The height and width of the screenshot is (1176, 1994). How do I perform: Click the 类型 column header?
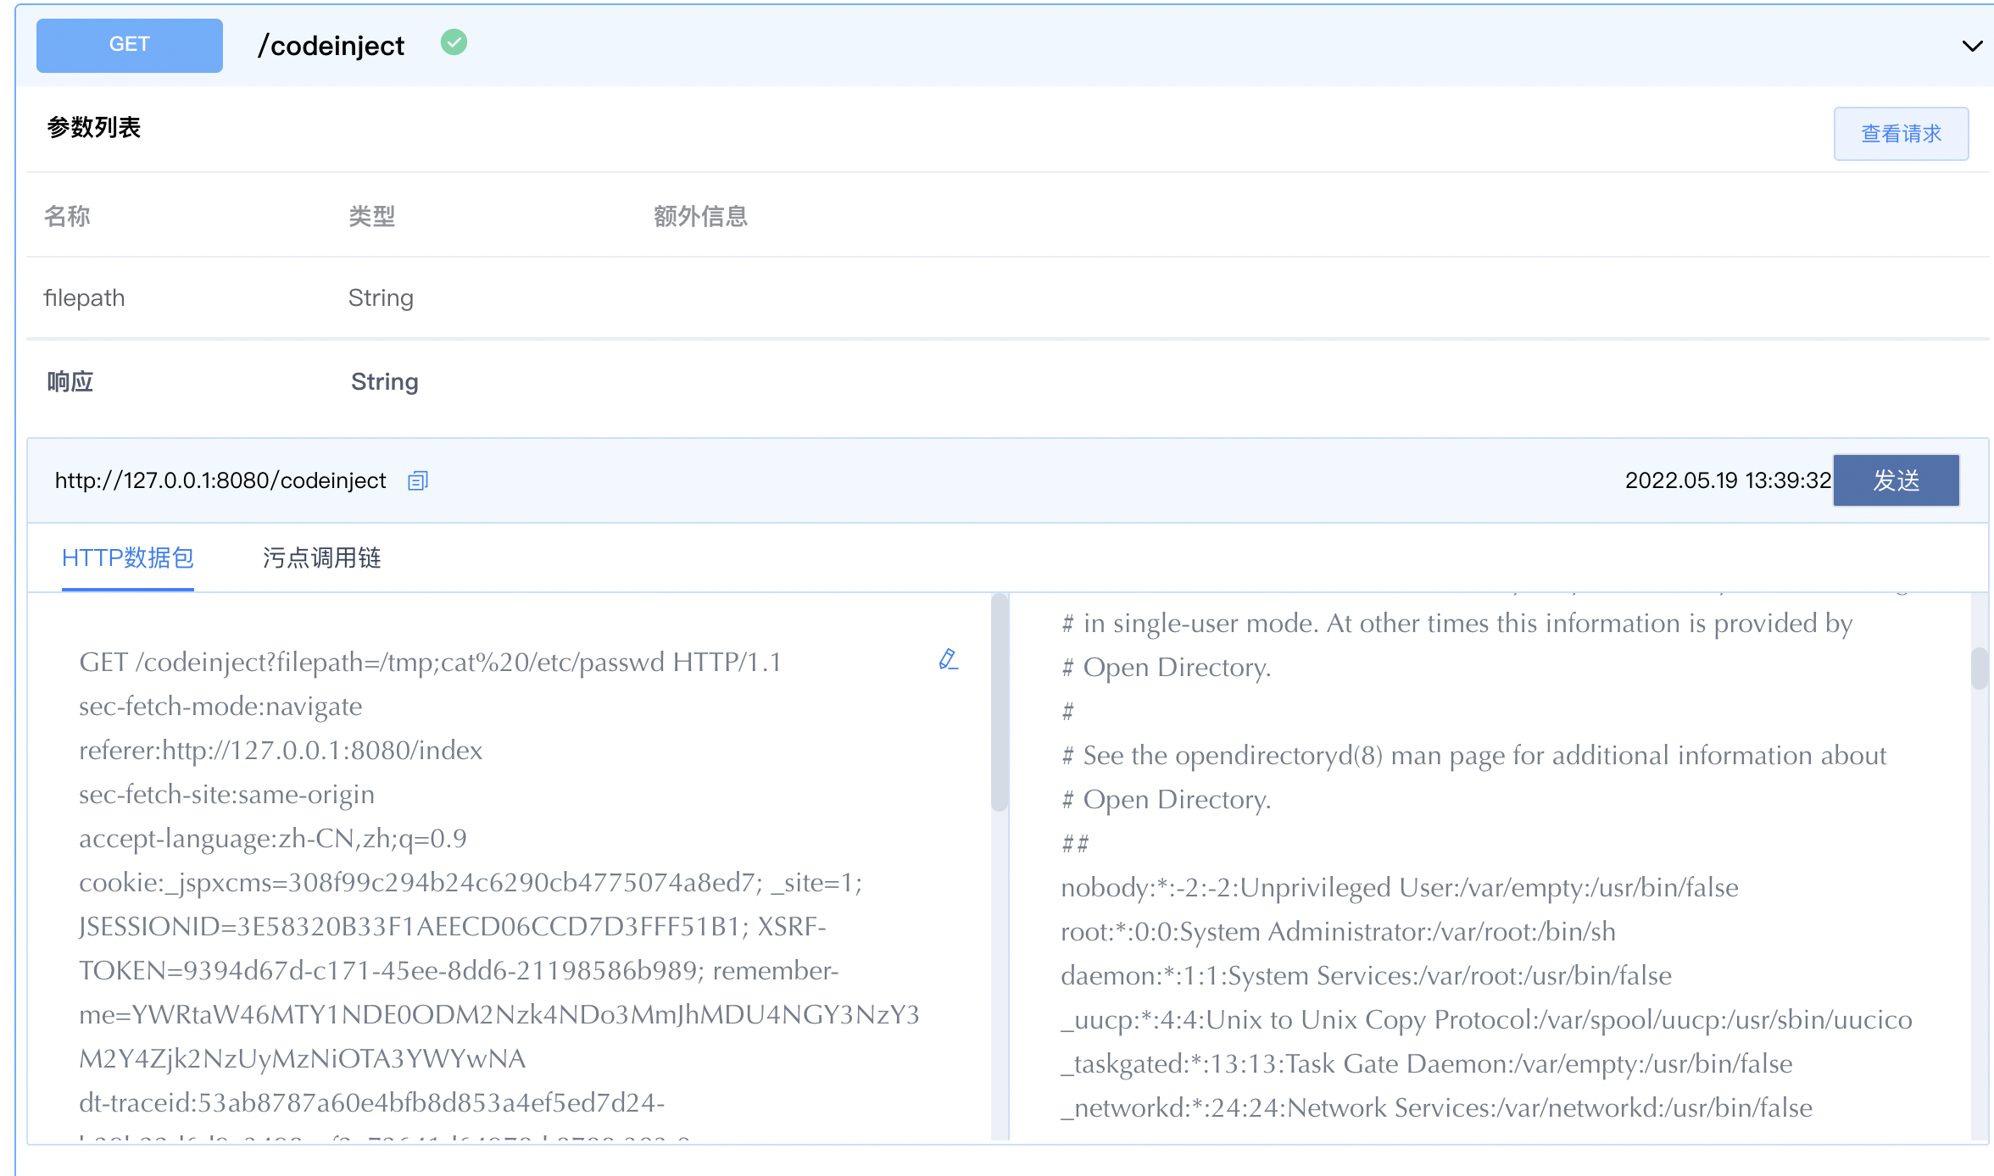tap(370, 216)
